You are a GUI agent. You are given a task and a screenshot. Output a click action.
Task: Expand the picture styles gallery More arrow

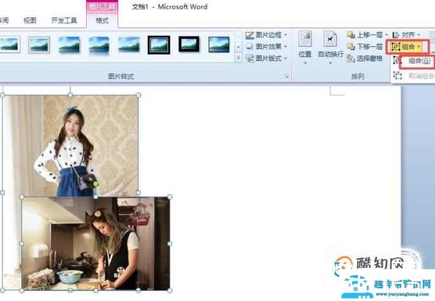click(x=239, y=58)
